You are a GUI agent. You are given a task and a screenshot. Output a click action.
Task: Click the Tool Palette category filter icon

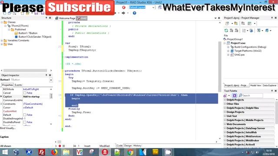click(225, 95)
